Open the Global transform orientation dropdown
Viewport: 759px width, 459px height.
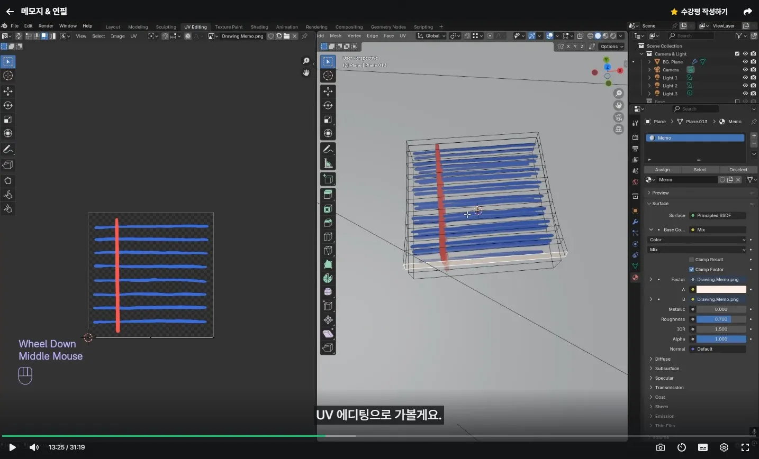431,36
